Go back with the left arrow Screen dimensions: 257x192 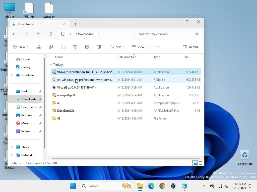(14, 34)
